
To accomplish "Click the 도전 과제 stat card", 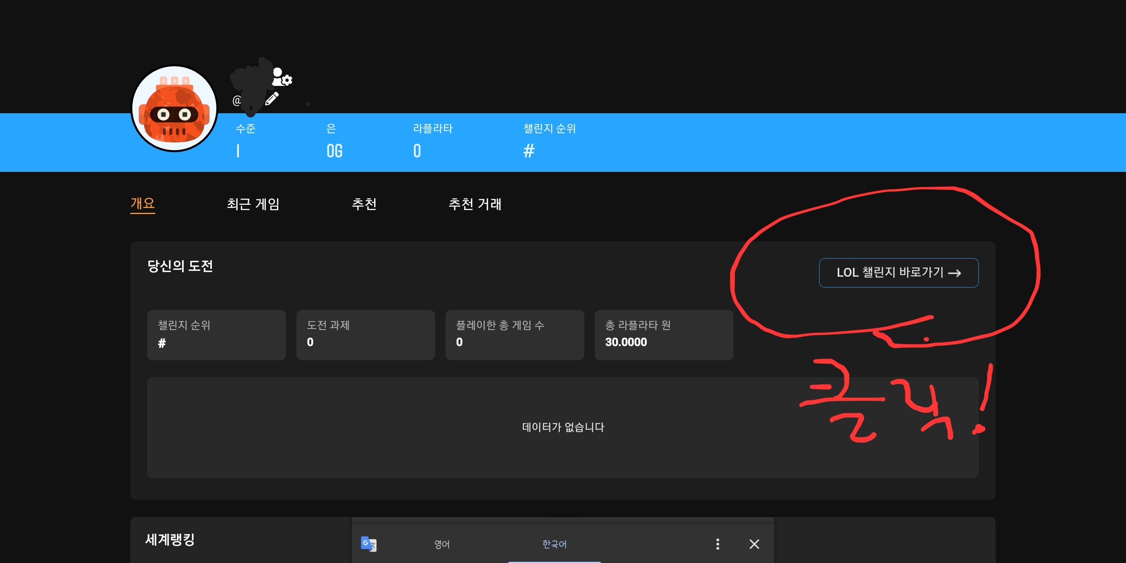I will click(x=366, y=335).
